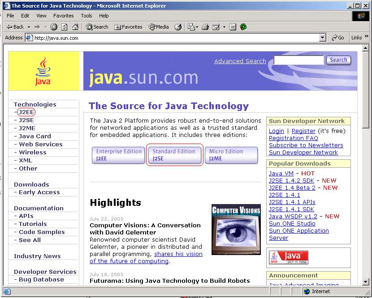This screenshot has width=372, height=298.
Task: Click the Micro Edition J2ME button
Action: (x=231, y=155)
